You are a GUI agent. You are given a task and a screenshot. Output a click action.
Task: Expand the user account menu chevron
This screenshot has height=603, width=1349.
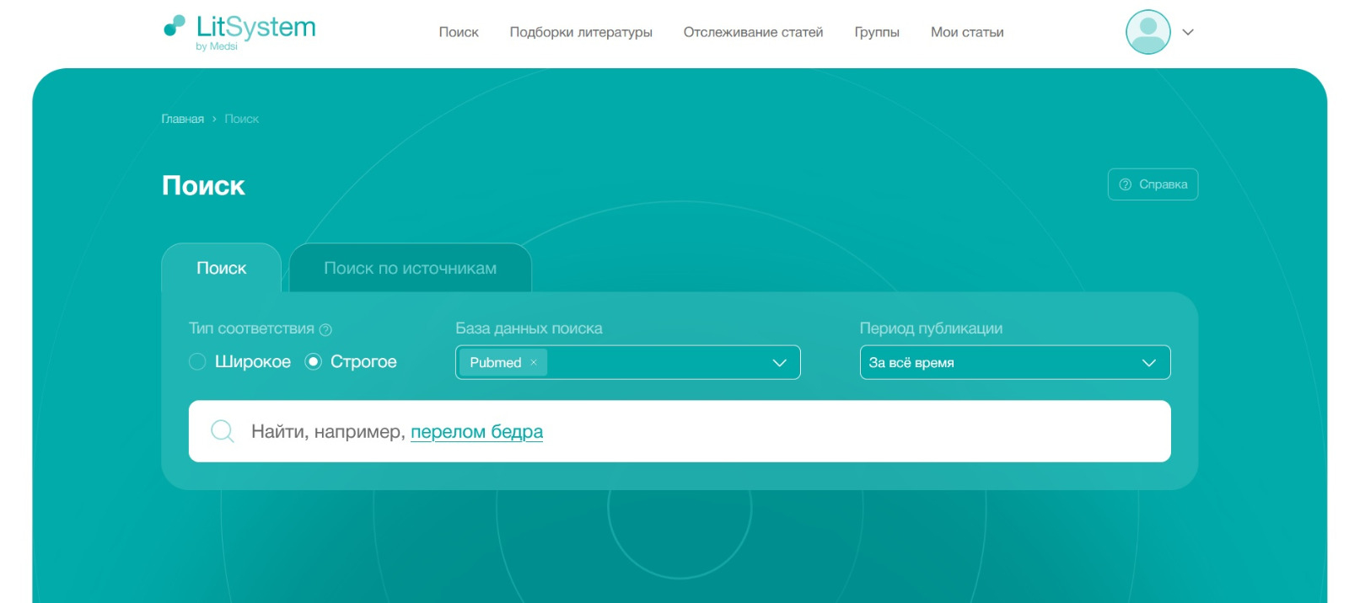pyautogui.click(x=1188, y=32)
